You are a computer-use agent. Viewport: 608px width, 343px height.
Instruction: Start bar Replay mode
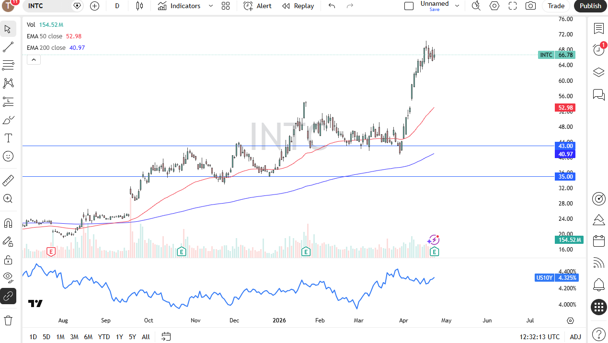click(x=298, y=6)
